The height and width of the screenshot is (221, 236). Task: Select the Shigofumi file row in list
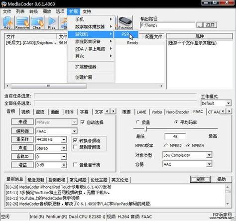(84, 43)
